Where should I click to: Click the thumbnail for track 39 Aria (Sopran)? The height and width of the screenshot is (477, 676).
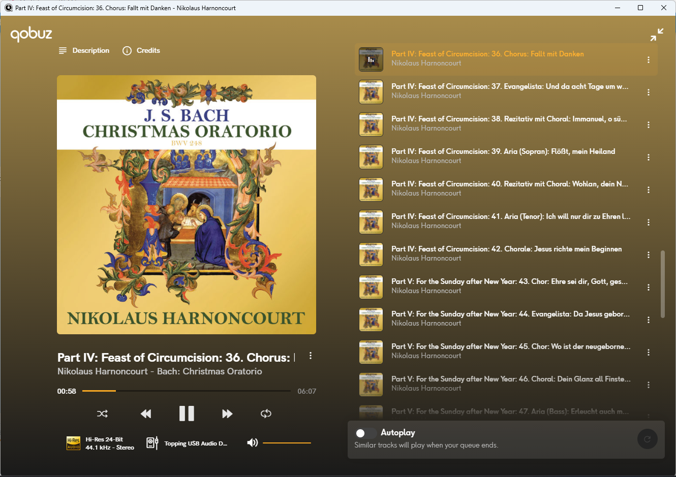tap(371, 157)
